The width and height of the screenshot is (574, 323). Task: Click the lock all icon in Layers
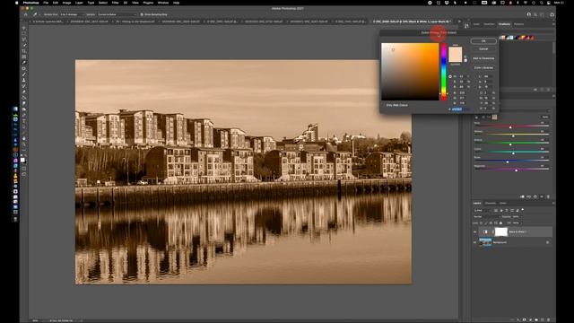500,223
